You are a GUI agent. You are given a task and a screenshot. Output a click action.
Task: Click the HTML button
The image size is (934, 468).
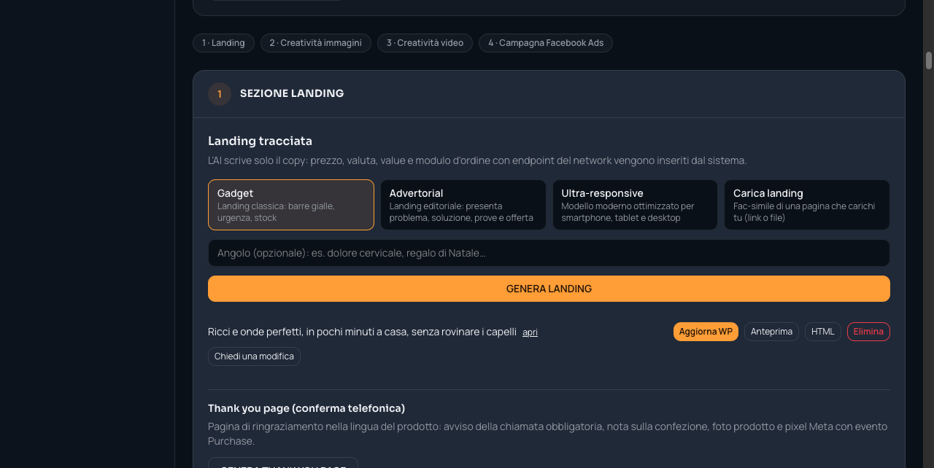point(823,332)
